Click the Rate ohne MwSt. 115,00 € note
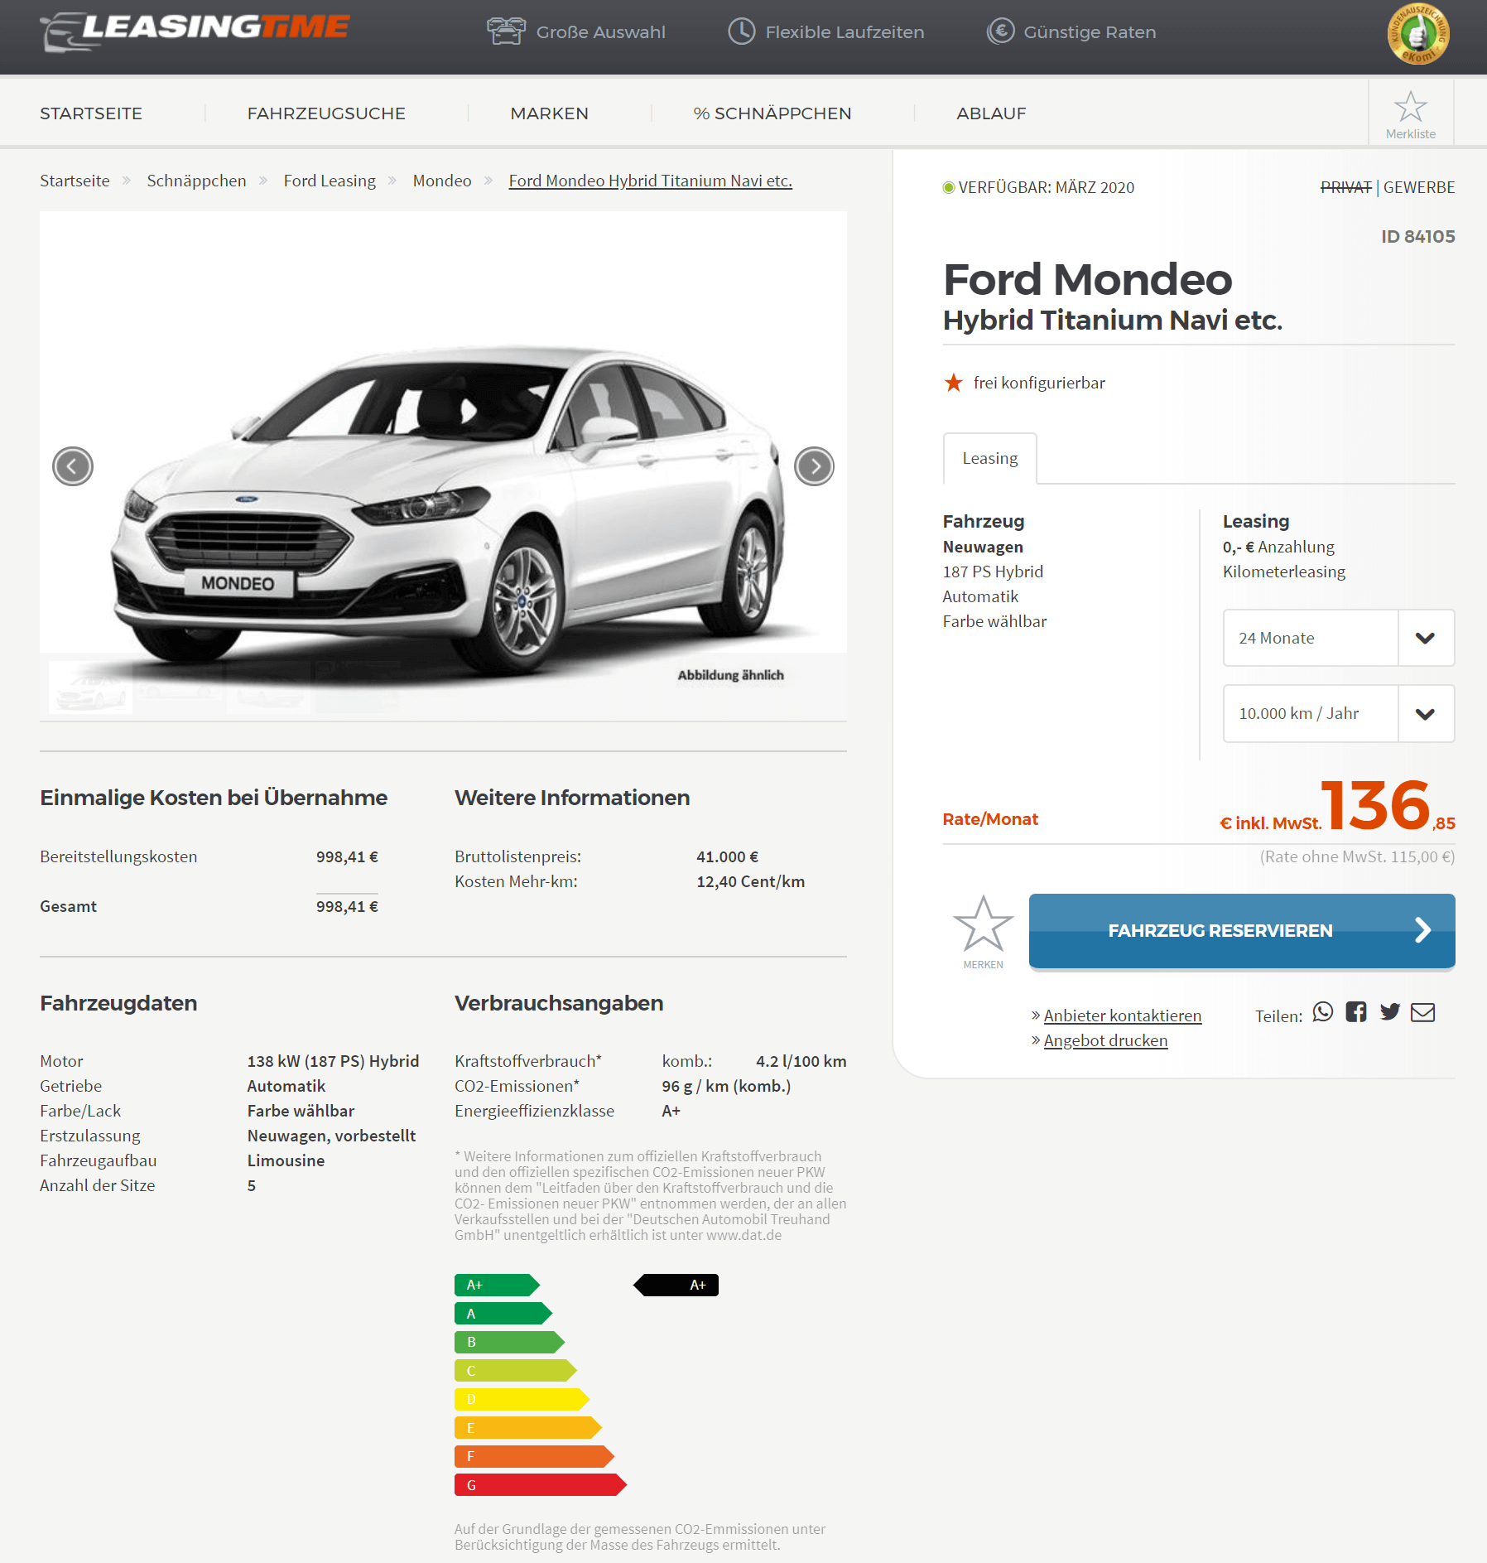This screenshot has width=1487, height=1563. click(x=1357, y=856)
